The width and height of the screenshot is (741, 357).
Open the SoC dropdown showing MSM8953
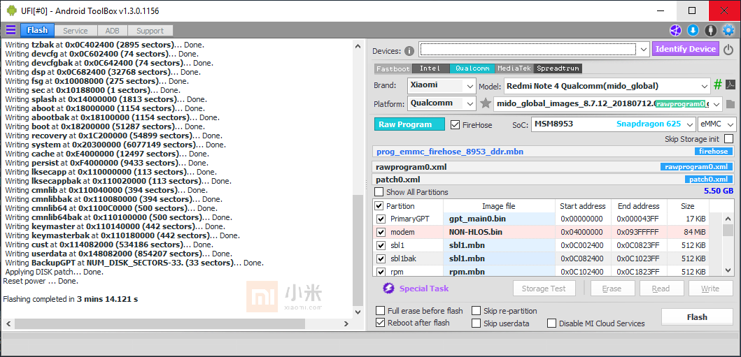(x=614, y=124)
